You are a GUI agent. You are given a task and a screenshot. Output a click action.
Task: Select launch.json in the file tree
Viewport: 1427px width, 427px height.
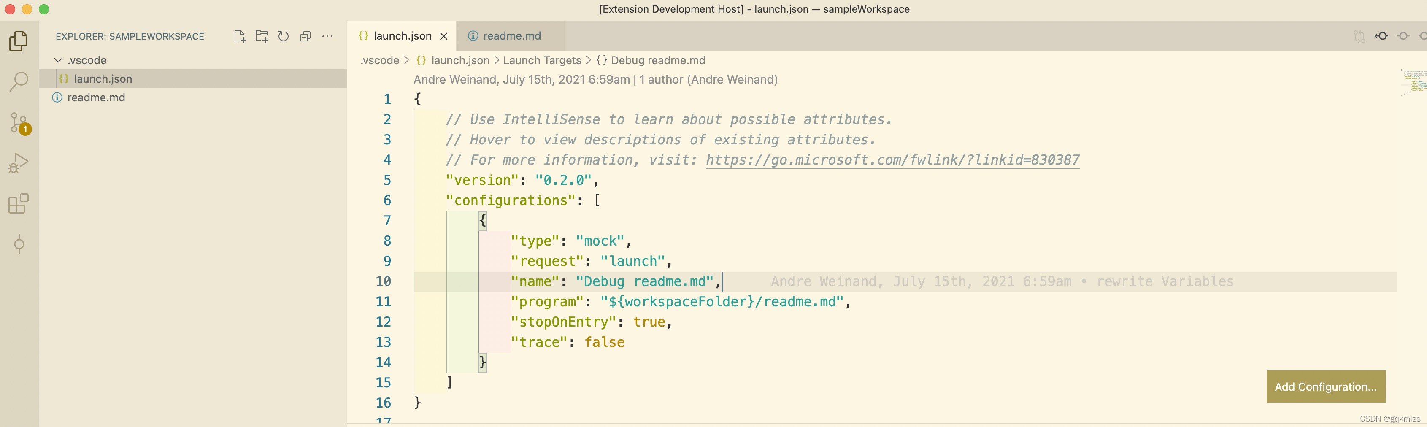point(193,78)
